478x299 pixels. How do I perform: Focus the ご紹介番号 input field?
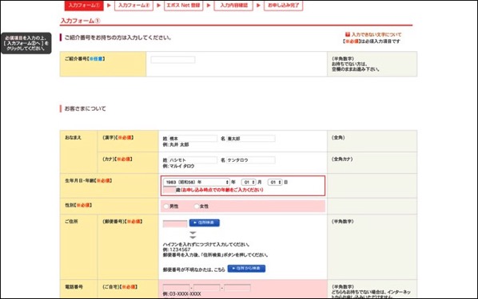coord(173,60)
